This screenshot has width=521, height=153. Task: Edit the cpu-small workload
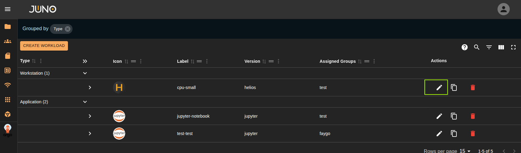click(439, 87)
